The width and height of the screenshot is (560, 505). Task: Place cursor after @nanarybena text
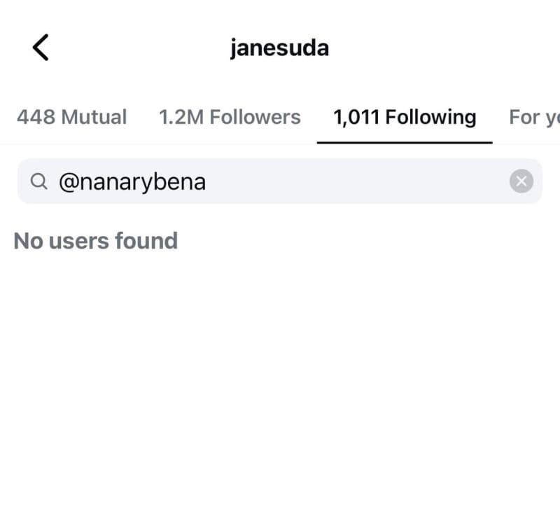click(x=207, y=181)
